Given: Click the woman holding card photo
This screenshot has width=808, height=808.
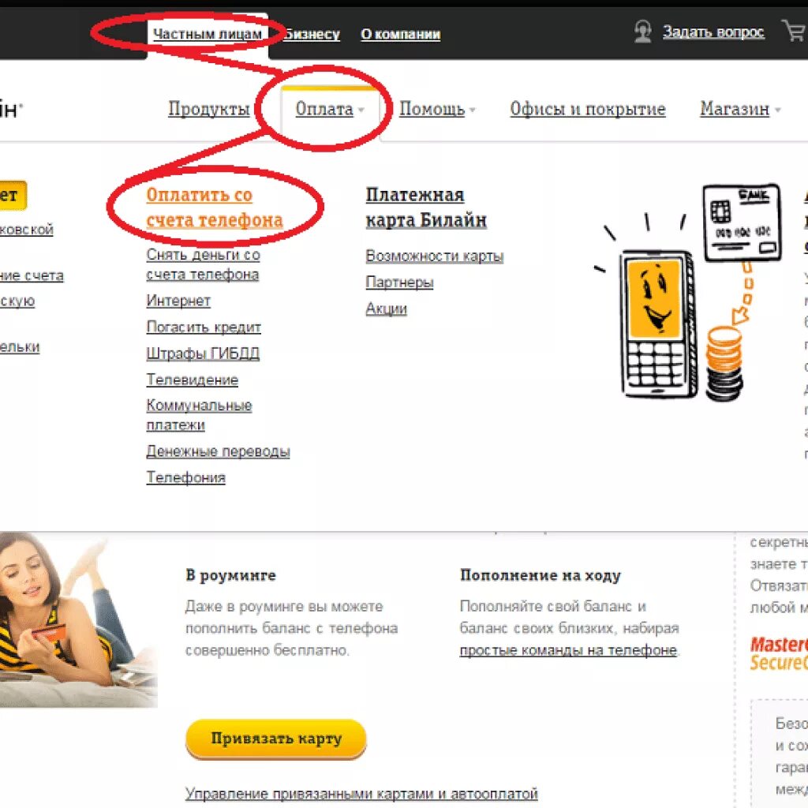Looking at the screenshot, I should click(78, 620).
